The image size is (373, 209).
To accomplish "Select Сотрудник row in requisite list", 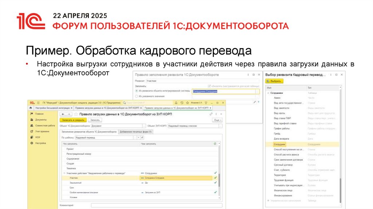I will (x=302, y=144).
